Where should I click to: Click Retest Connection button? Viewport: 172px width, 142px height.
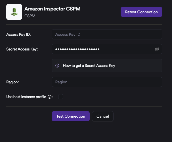point(141,12)
